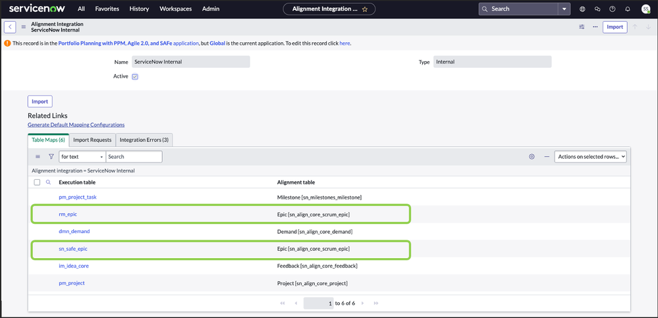
Task: Click the page number input box
Action: 319,303
